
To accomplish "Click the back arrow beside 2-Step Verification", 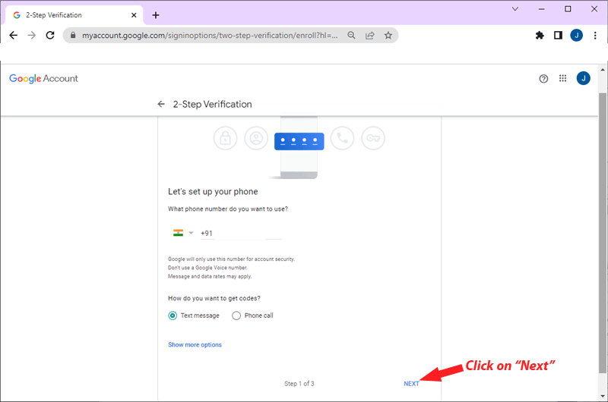I will click(x=161, y=104).
